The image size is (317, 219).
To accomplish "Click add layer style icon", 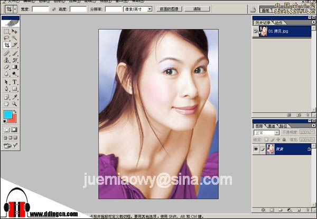I will click(263, 210).
